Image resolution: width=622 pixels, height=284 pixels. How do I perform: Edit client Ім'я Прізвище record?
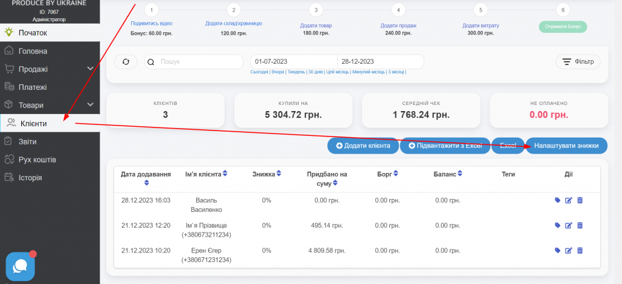[x=569, y=226]
